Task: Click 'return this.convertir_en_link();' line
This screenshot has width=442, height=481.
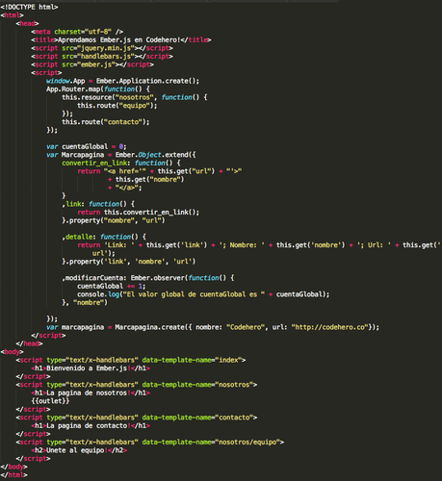Action: click(x=138, y=213)
